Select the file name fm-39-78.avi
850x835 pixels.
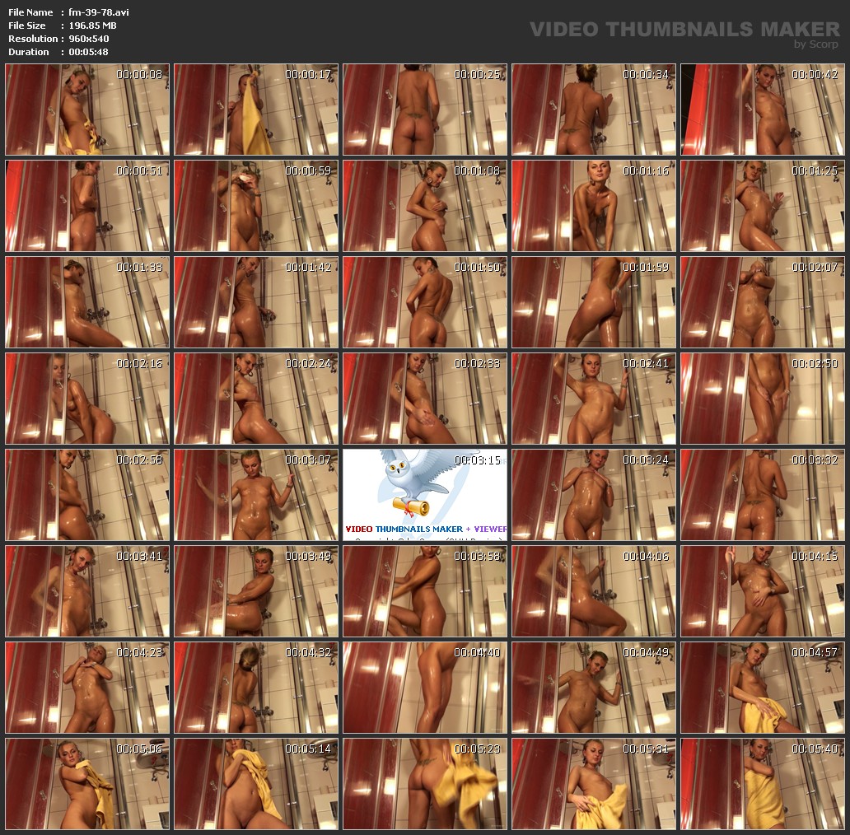[99, 12]
